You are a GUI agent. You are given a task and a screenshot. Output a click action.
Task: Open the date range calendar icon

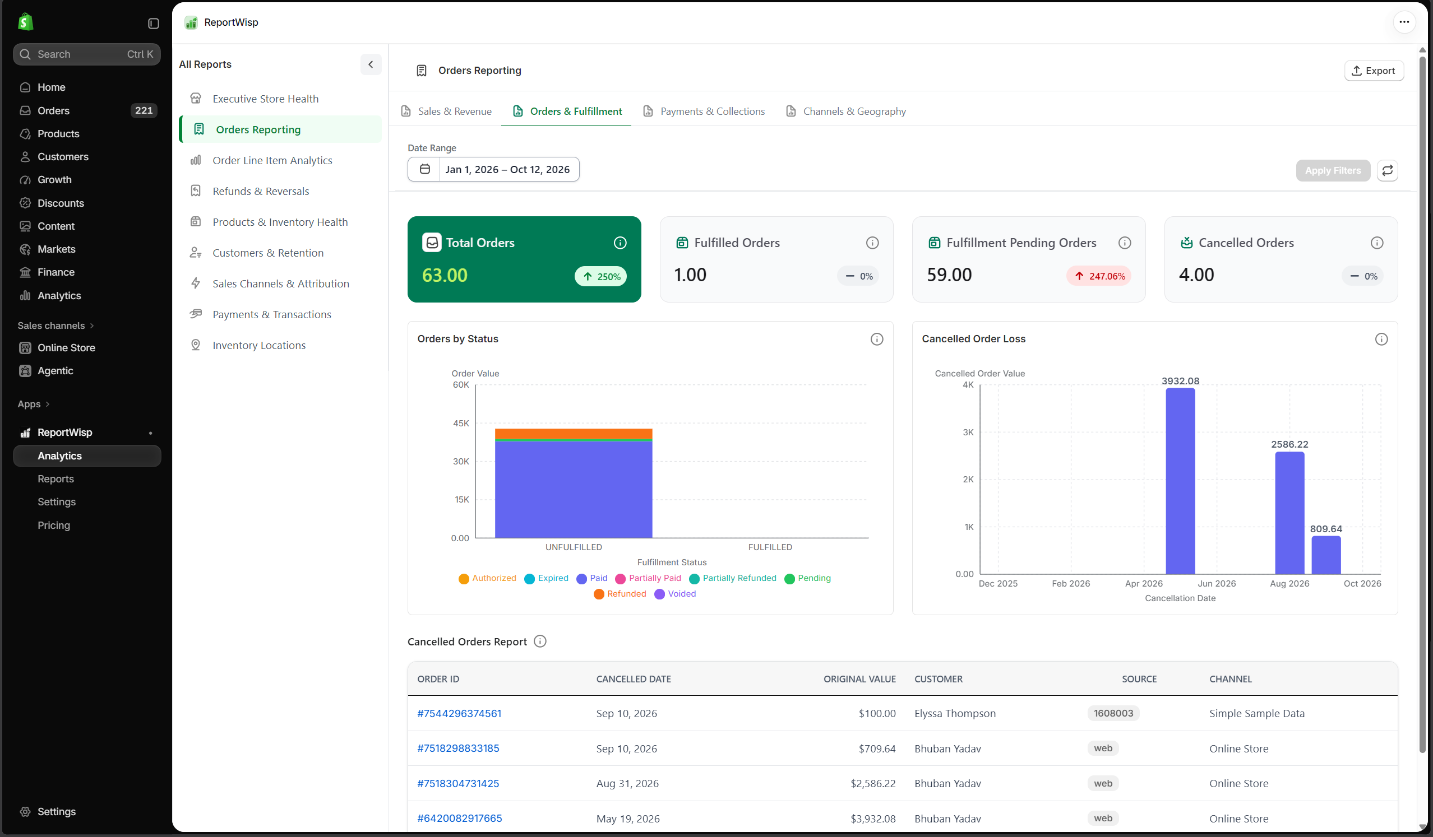point(424,169)
